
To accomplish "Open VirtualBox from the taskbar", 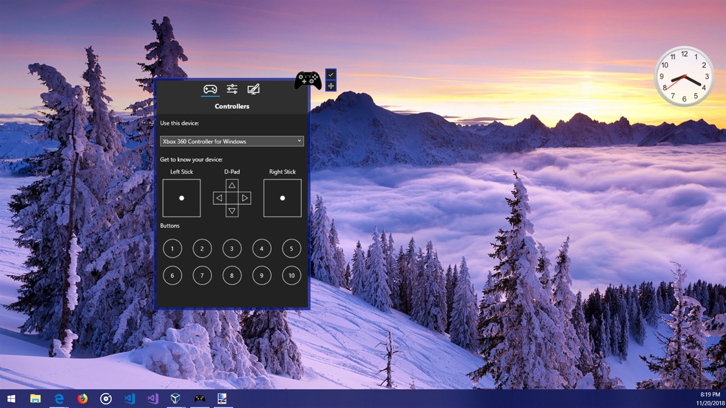I will (175, 398).
